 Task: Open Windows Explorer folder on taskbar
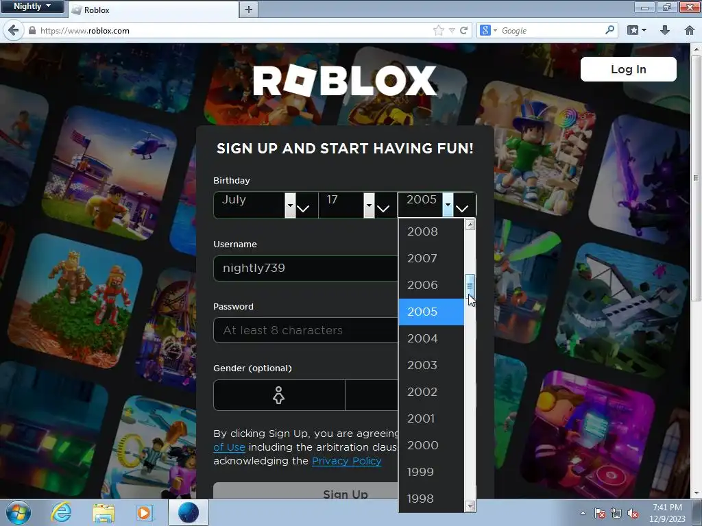104,512
